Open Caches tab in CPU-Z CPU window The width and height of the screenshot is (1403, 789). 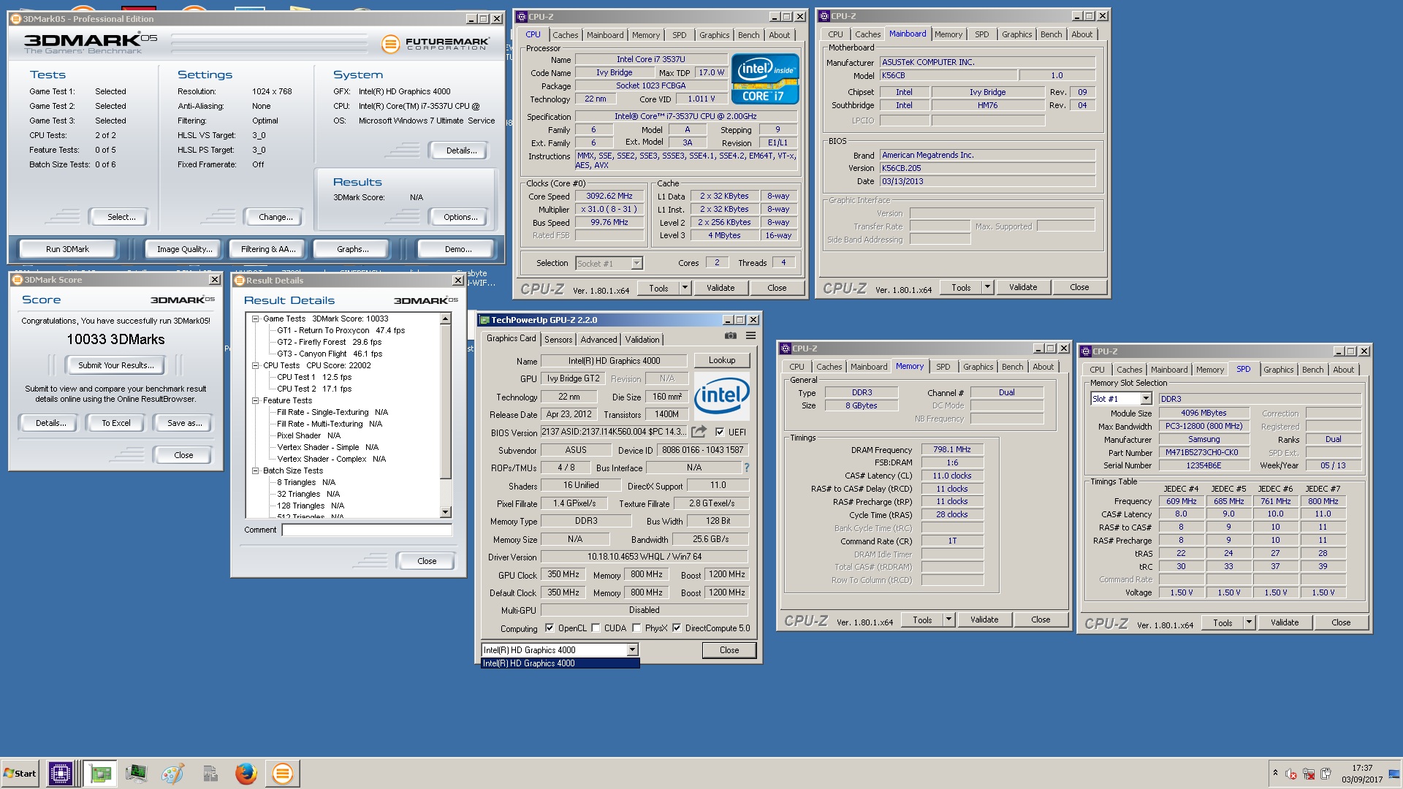coord(565,35)
